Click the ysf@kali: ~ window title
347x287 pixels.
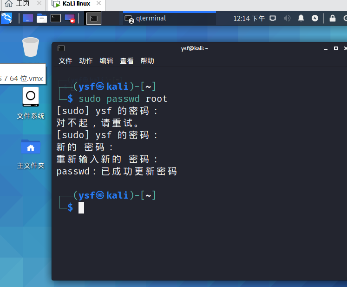[x=195, y=48]
